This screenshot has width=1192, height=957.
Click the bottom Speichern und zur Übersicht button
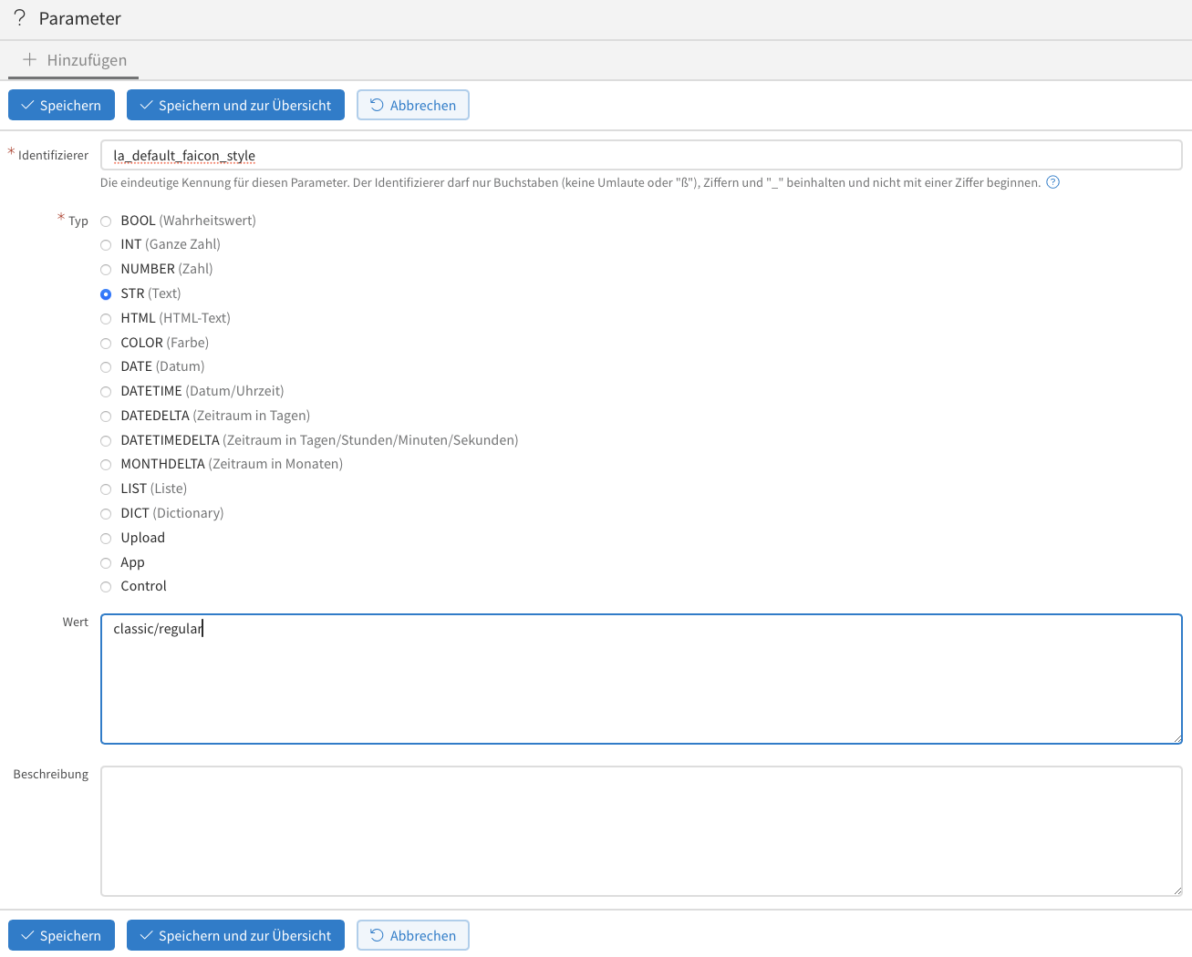[x=235, y=935]
